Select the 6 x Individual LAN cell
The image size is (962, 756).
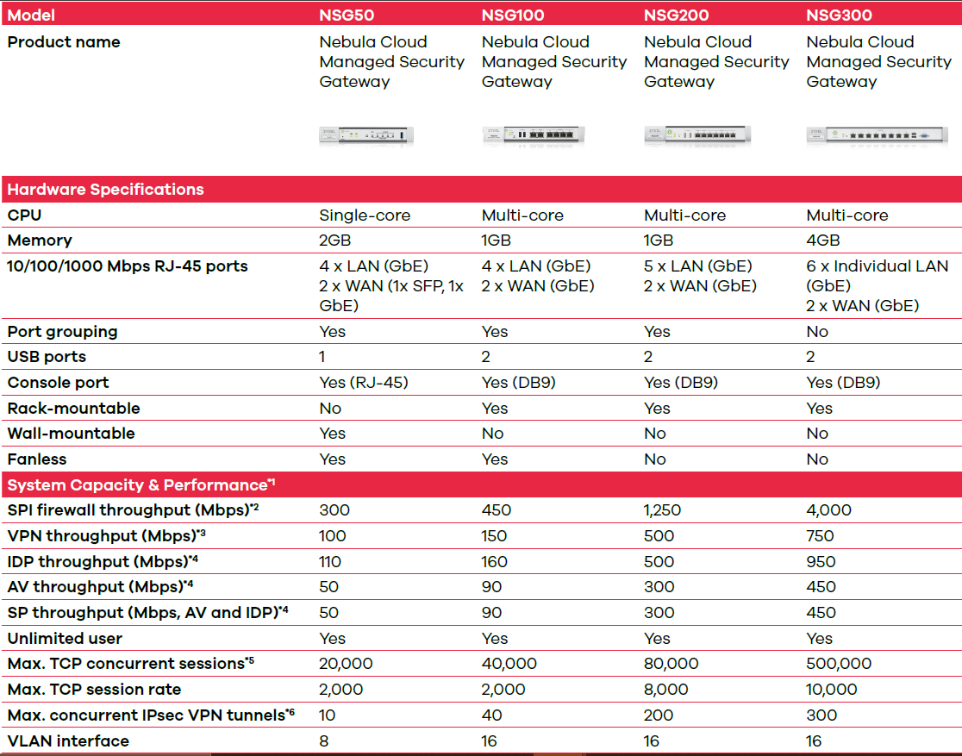click(x=878, y=276)
